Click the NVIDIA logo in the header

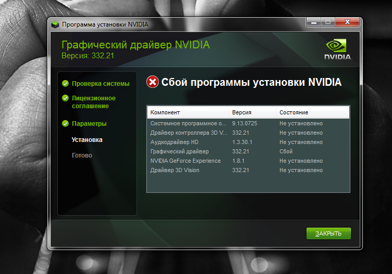tap(338, 49)
